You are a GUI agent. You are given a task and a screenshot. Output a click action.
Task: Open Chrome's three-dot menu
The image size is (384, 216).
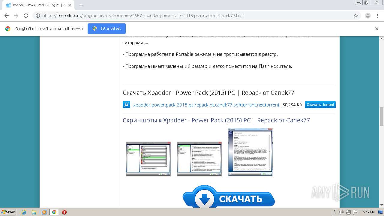coord(377,16)
